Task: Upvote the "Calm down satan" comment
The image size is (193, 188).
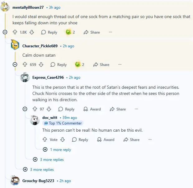Action: pos(25,64)
